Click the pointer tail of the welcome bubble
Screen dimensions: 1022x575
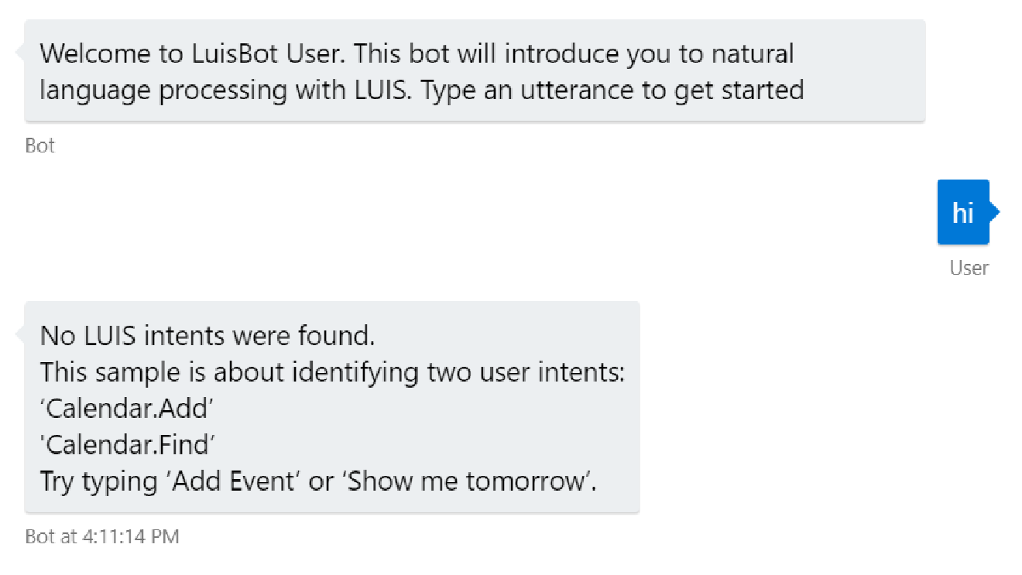tap(20, 52)
